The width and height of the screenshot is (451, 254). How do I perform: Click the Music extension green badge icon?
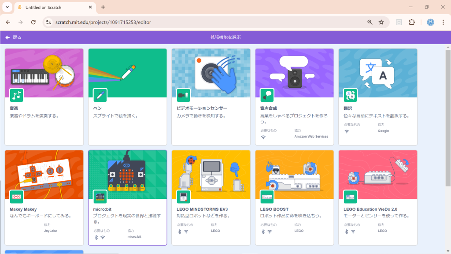point(17,95)
